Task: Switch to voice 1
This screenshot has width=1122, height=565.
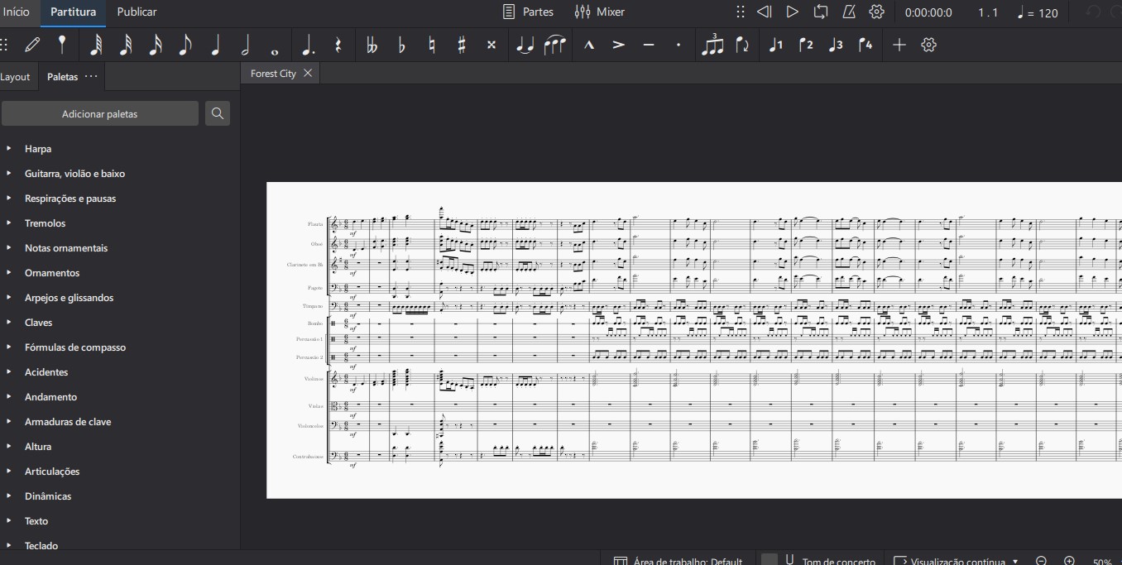Action: click(775, 45)
